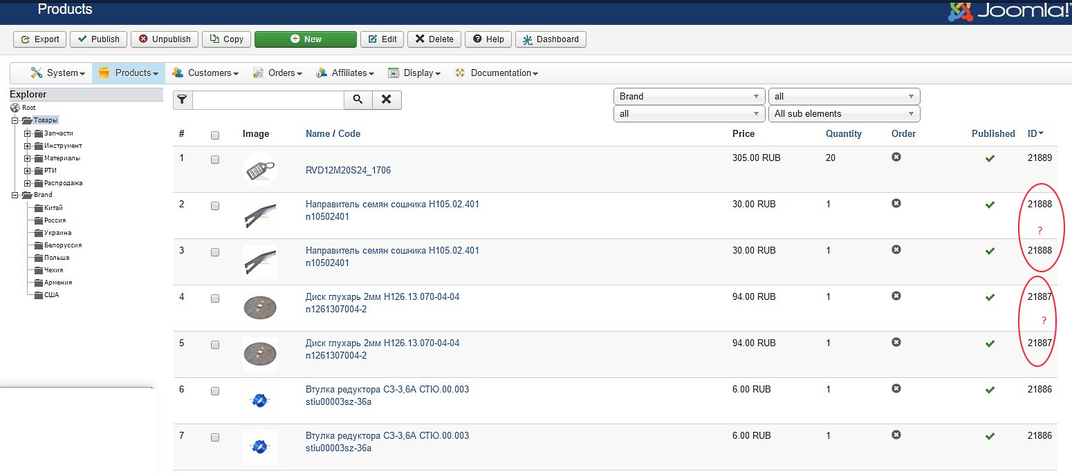1072x474 pixels.
Task: Click order icon for RVD12M20S24_1706 row
Action: coord(896,158)
